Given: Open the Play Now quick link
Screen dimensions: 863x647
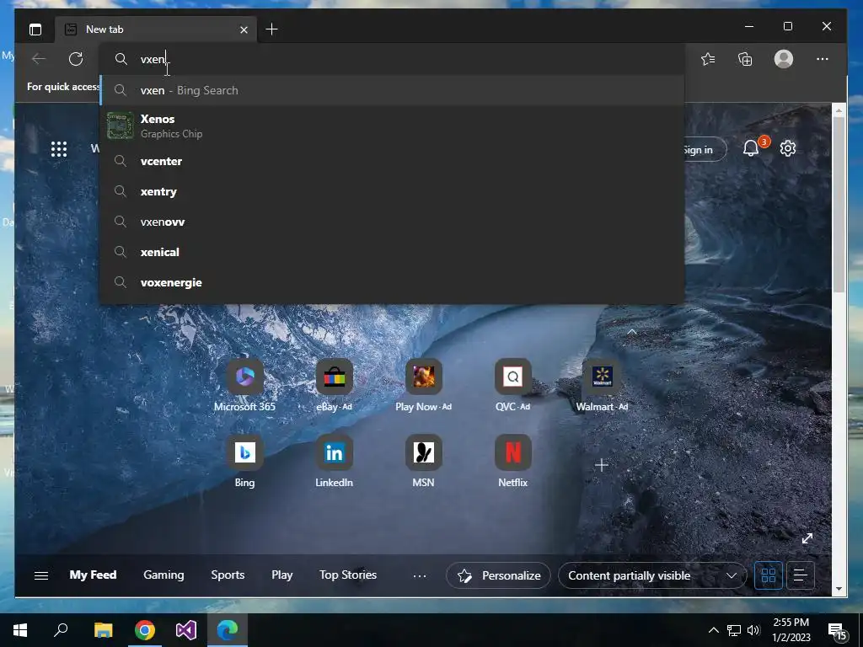Looking at the screenshot, I should click(x=424, y=386).
